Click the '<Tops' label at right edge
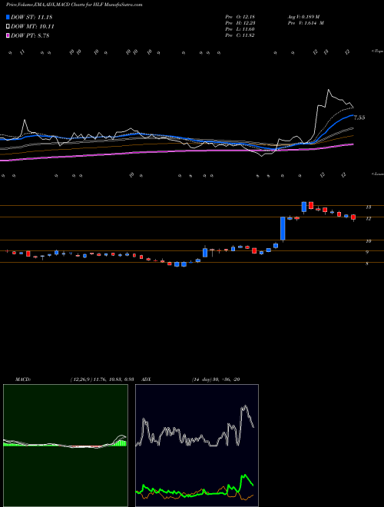The height and width of the screenshot is (507, 384). pyautogui.click(x=378, y=51)
